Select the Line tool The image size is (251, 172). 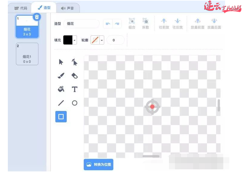click(x=61, y=103)
